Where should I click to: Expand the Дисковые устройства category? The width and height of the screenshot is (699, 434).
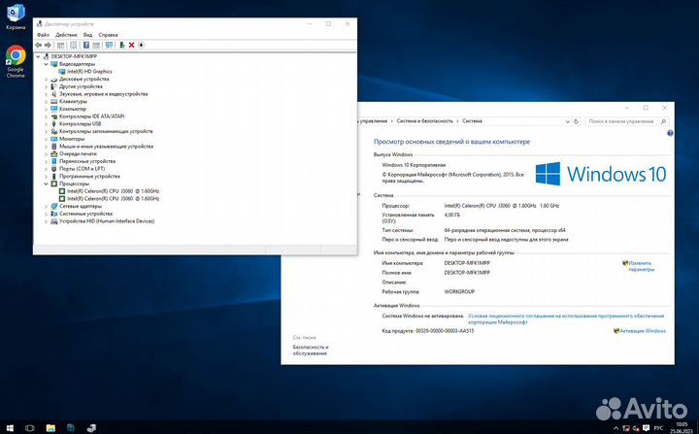click(x=46, y=80)
